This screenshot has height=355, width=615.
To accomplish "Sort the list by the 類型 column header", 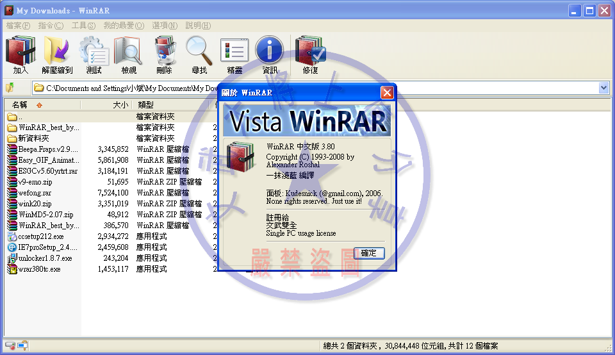I will 170,104.
